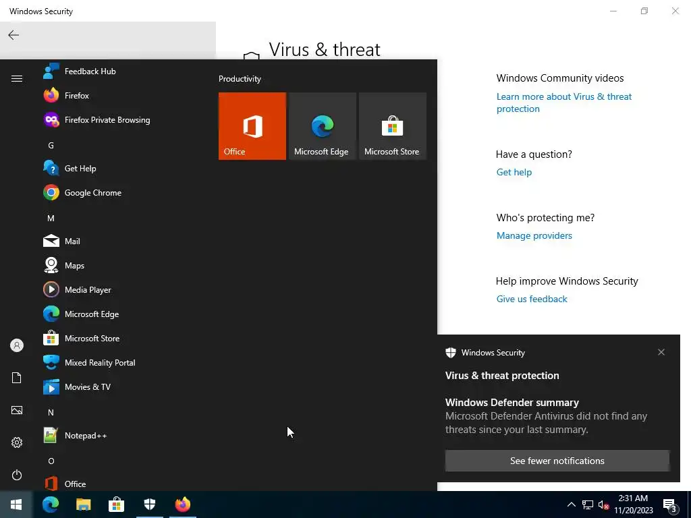
Task: Open Documents from the Start sidebar
Action: [x=17, y=378]
